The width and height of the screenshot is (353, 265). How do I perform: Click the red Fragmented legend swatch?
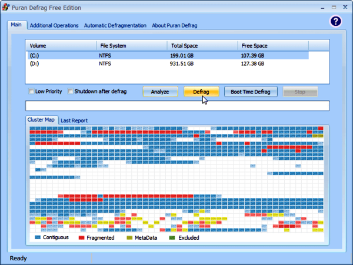[81, 237]
